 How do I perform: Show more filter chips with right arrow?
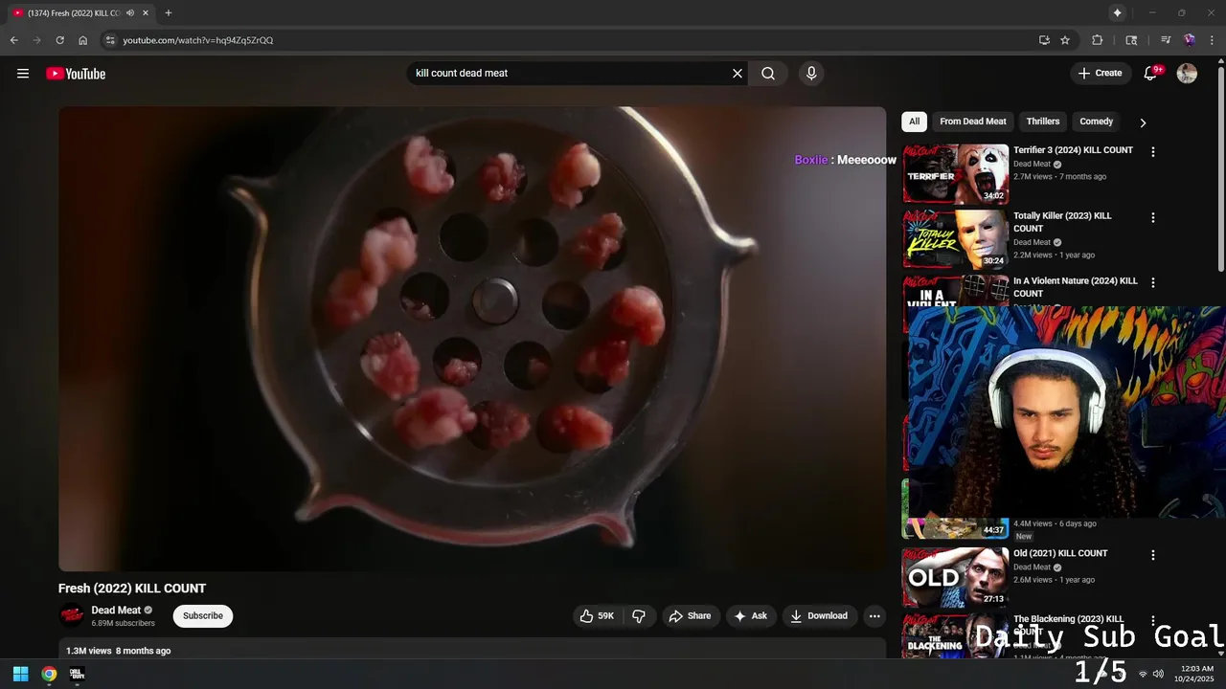[x=1143, y=122]
